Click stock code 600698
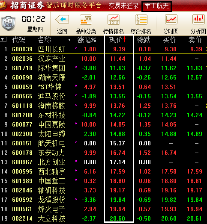 coord(22,77)
